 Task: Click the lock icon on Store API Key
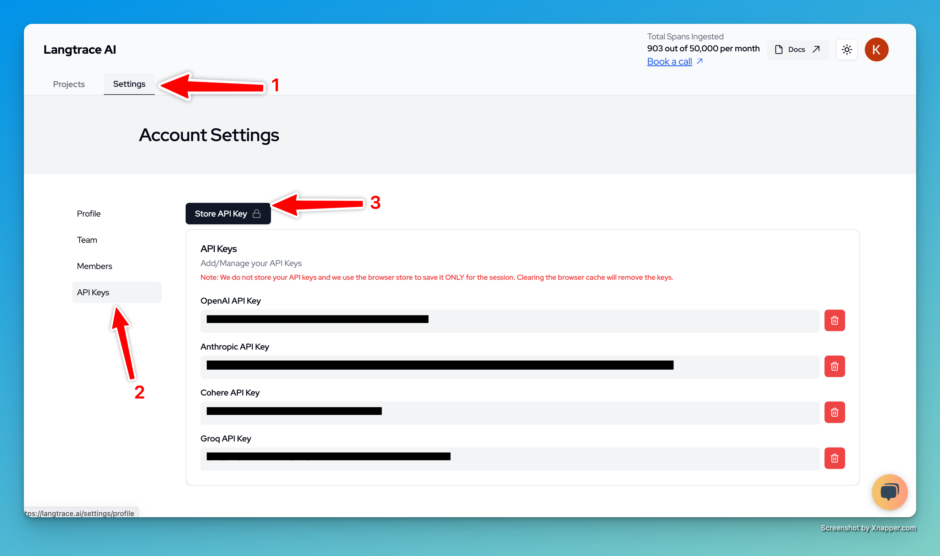(x=257, y=214)
